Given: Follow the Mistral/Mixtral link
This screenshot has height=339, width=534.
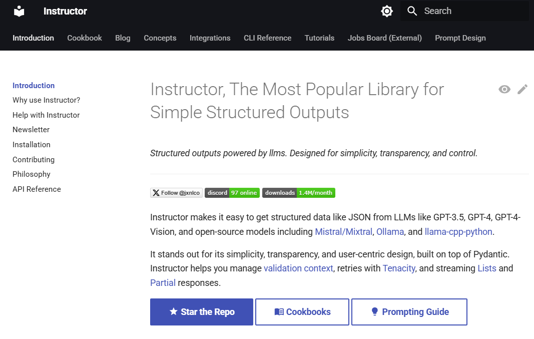Looking at the screenshot, I should click(343, 232).
